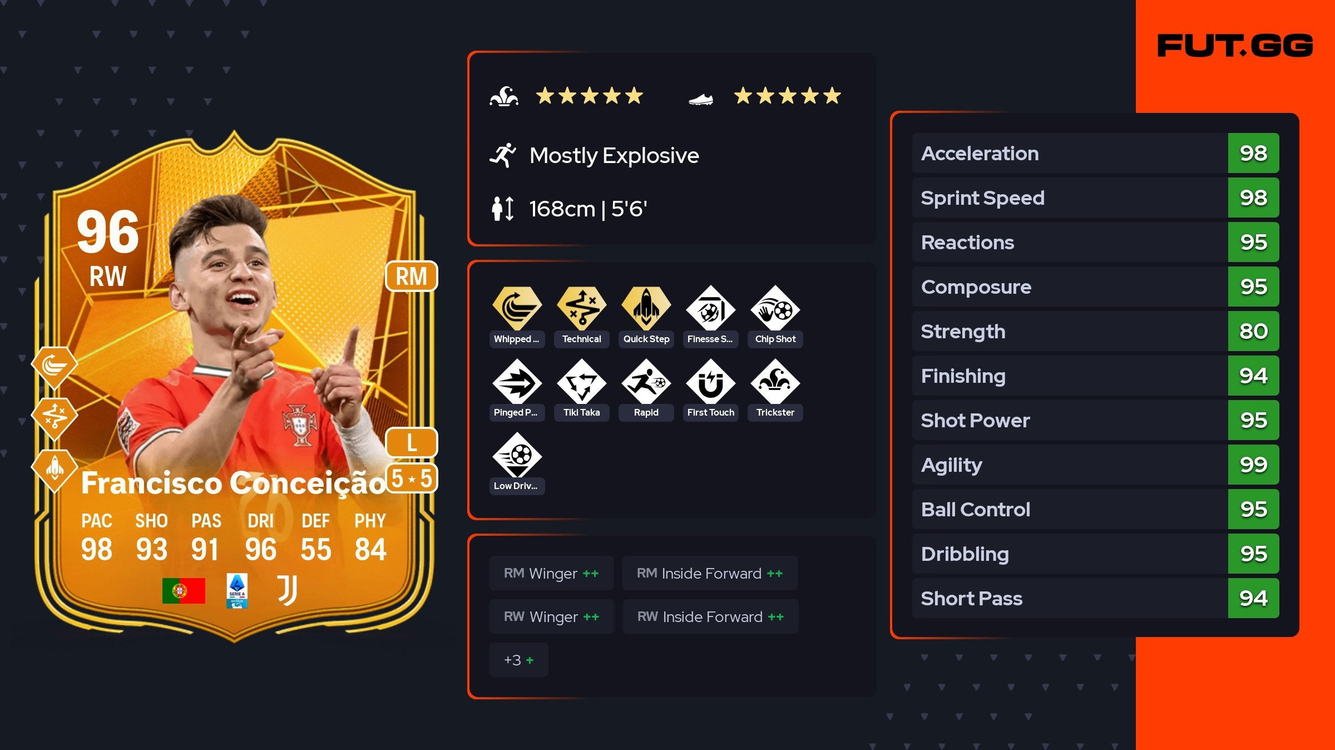Click the Acceleration stat row
Screen dimensions: 1335x750
point(1095,153)
